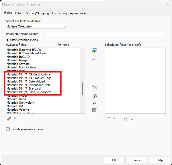Select Material: IFC Predefined Type

26,53
